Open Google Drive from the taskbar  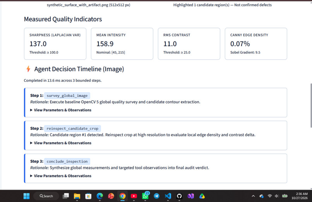[x=202, y=196]
